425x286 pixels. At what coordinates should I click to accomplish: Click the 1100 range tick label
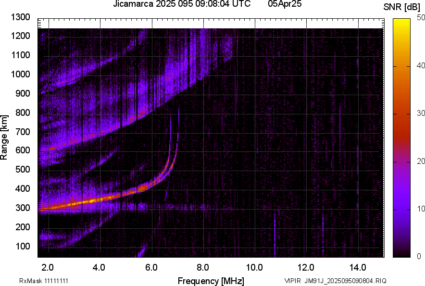[20, 55]
